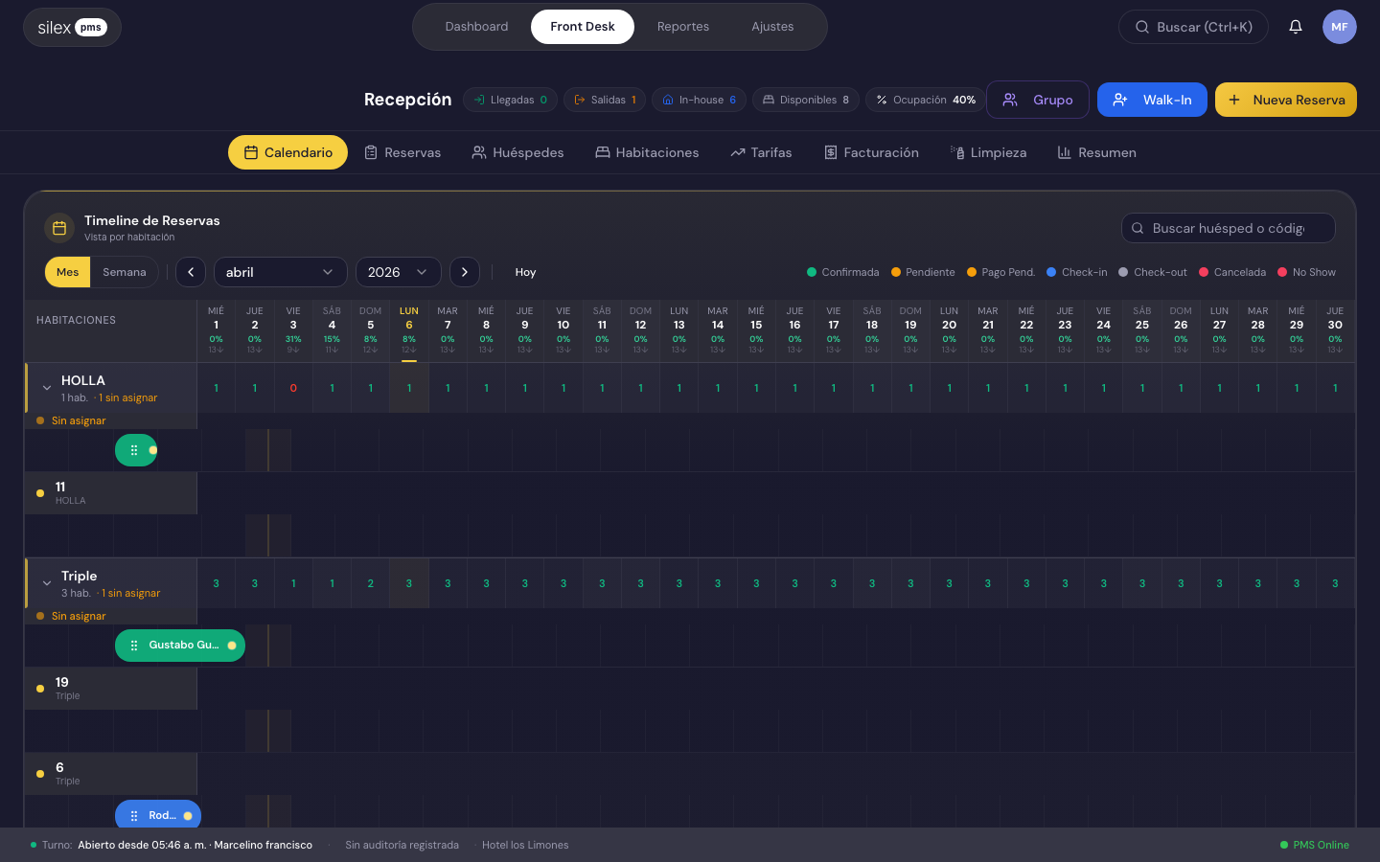The height and width of the screenshot is (862, 1380).
Task: Switch timeline to Mes view
Action: pos(68,272)
